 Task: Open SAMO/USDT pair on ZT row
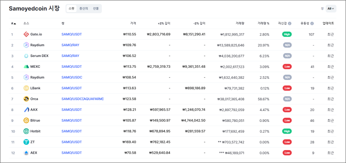pos(72,142)
